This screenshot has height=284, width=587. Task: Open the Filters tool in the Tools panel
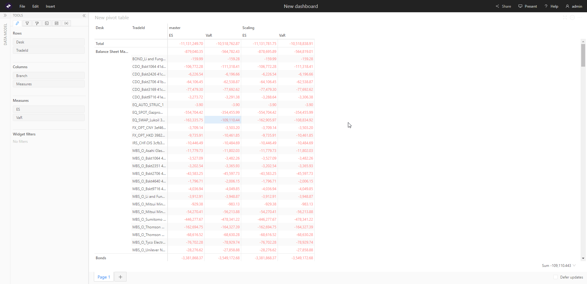click(x=27, y=23)
